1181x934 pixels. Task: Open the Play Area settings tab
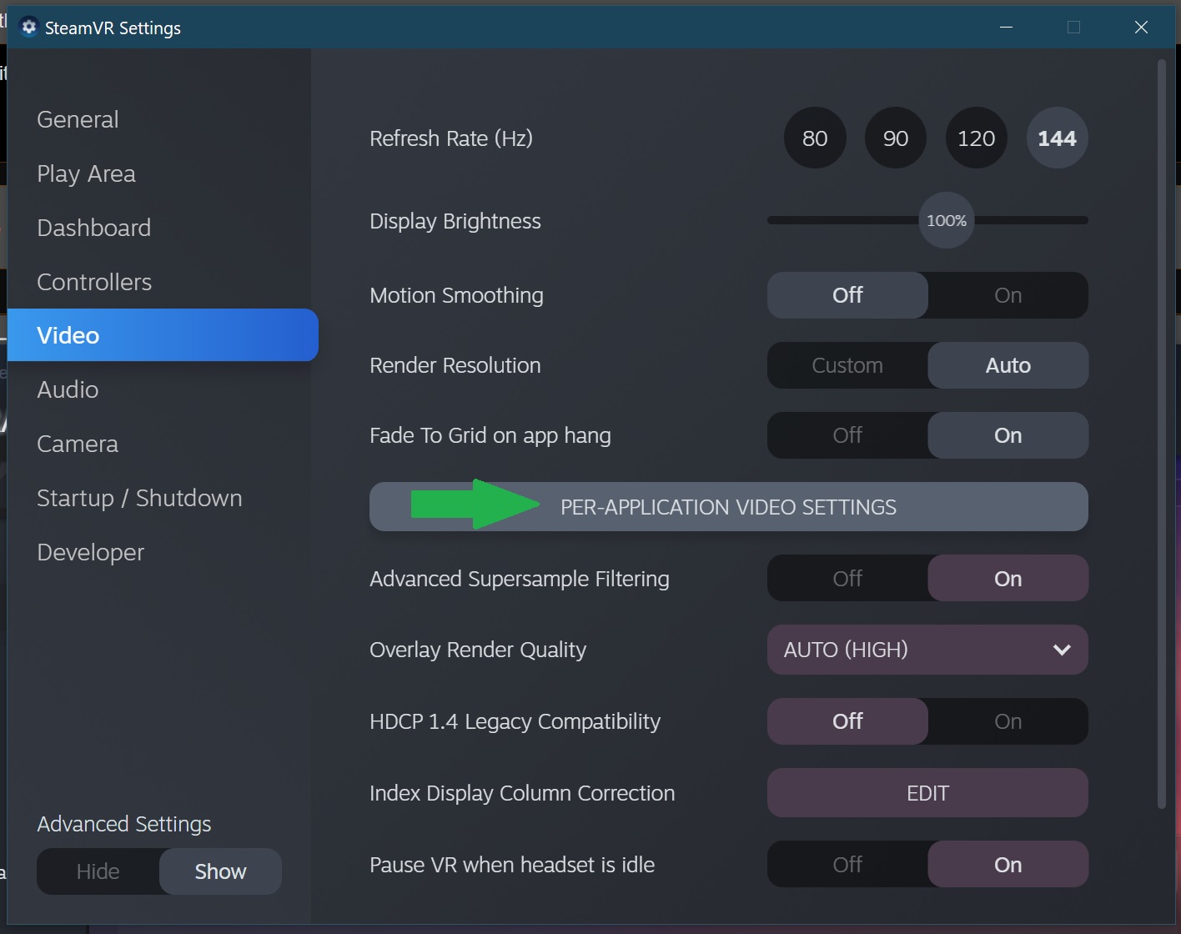pos(86,173)
